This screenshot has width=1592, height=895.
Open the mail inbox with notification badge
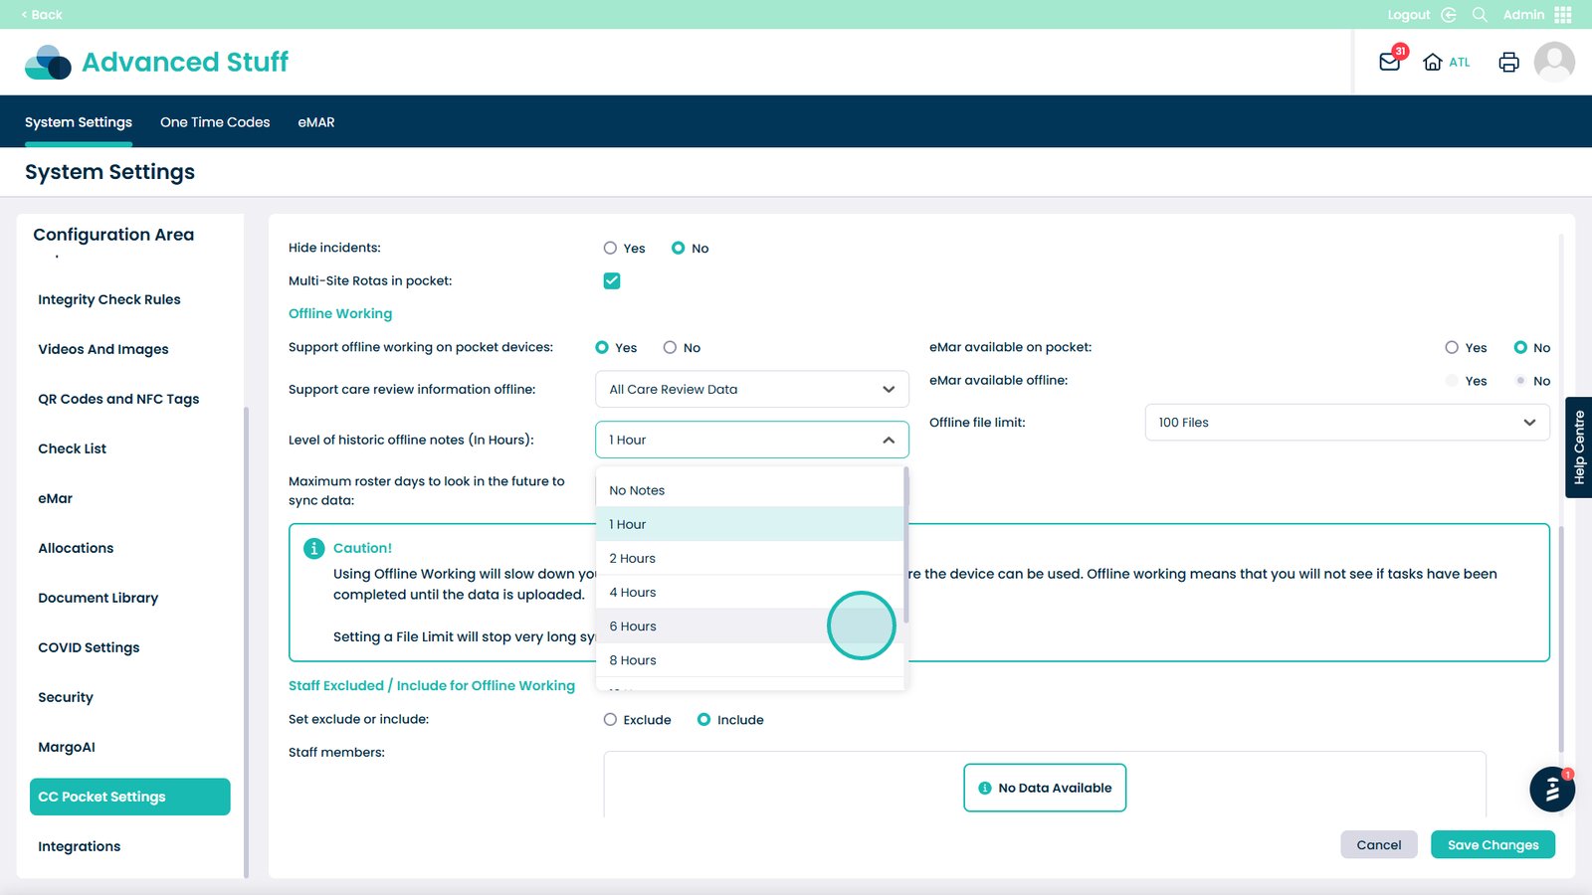[1390, 62]
